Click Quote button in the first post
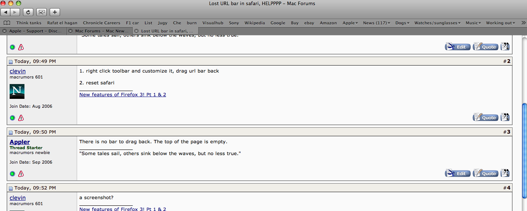Screen dimensions: 527x211 coord(485,47)
